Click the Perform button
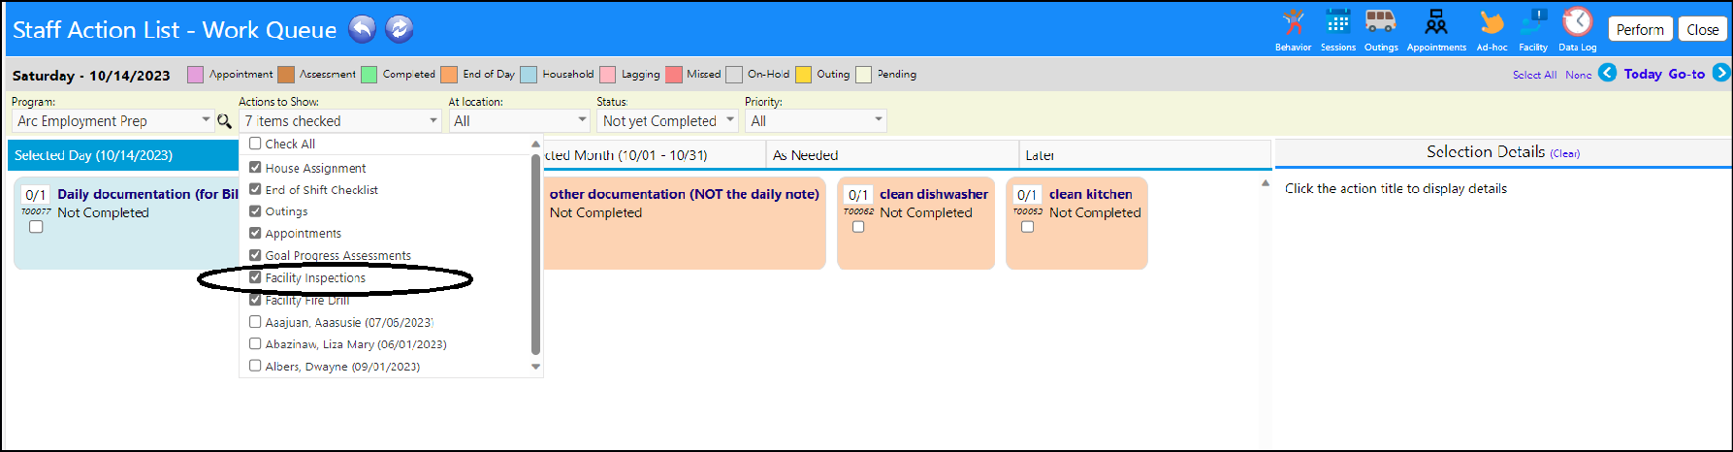The width and height of the screenshot is (1733, 452). click(1640, 29)
